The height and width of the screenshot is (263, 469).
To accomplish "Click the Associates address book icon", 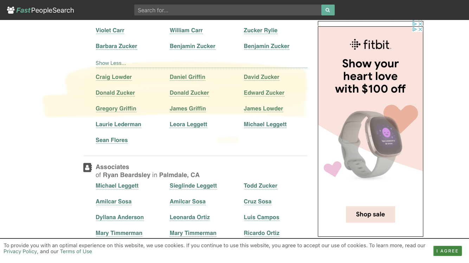I will [88, 167].
